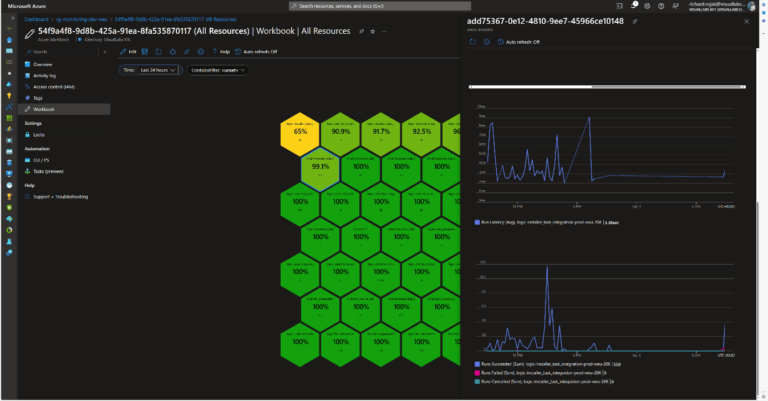Refresh the side panel charts
This screenshot has width=768, height=401.
point(472,42)
